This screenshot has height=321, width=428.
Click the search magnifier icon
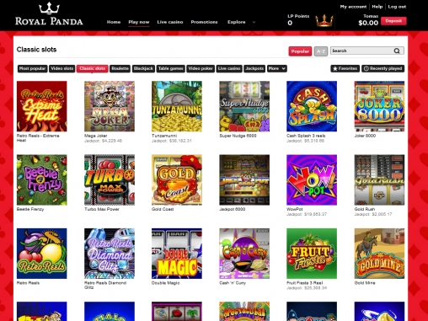point(397,51)
